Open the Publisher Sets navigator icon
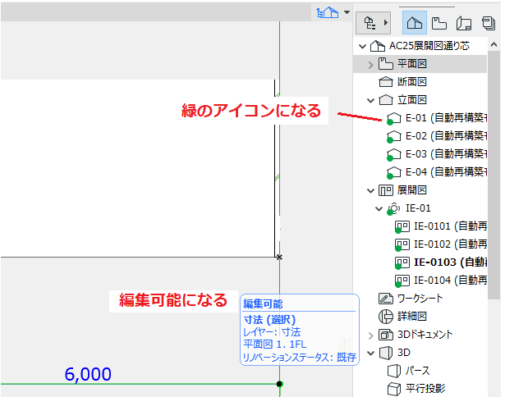Image resolution: width=505 pixels, height=397 pixels. click(489, 23)
